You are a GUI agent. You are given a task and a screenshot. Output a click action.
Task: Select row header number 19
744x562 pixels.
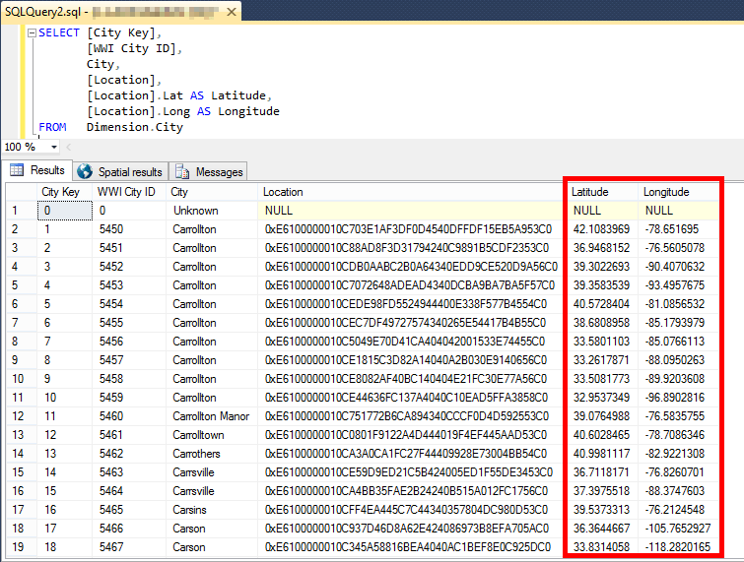click(x=22, y=547)
